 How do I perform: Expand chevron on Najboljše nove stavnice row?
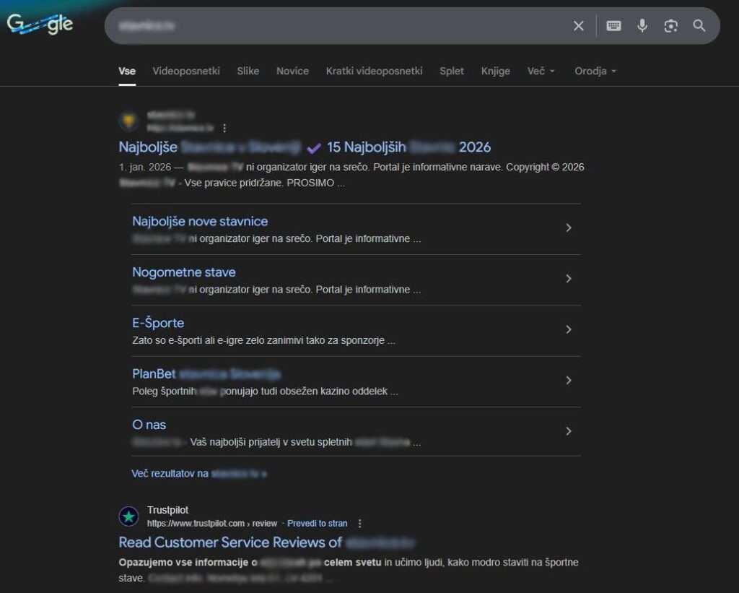[569, 228]
